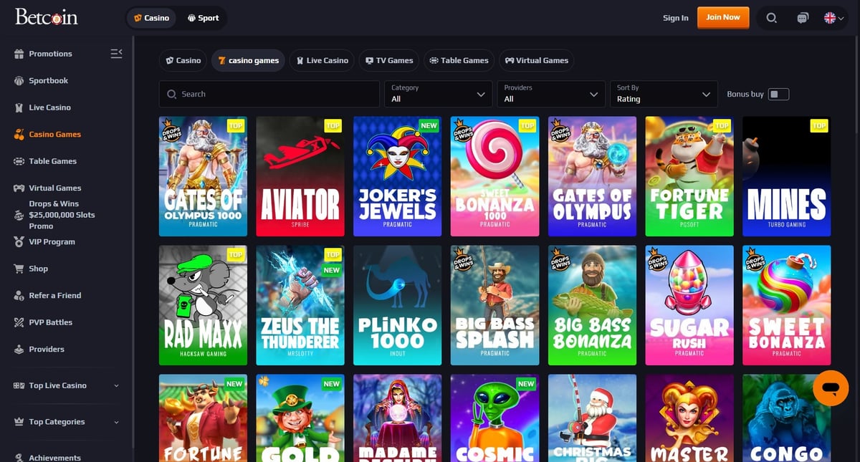Click the Shop cart icon in sidebar
860x462 pixels.
[19, 269]
